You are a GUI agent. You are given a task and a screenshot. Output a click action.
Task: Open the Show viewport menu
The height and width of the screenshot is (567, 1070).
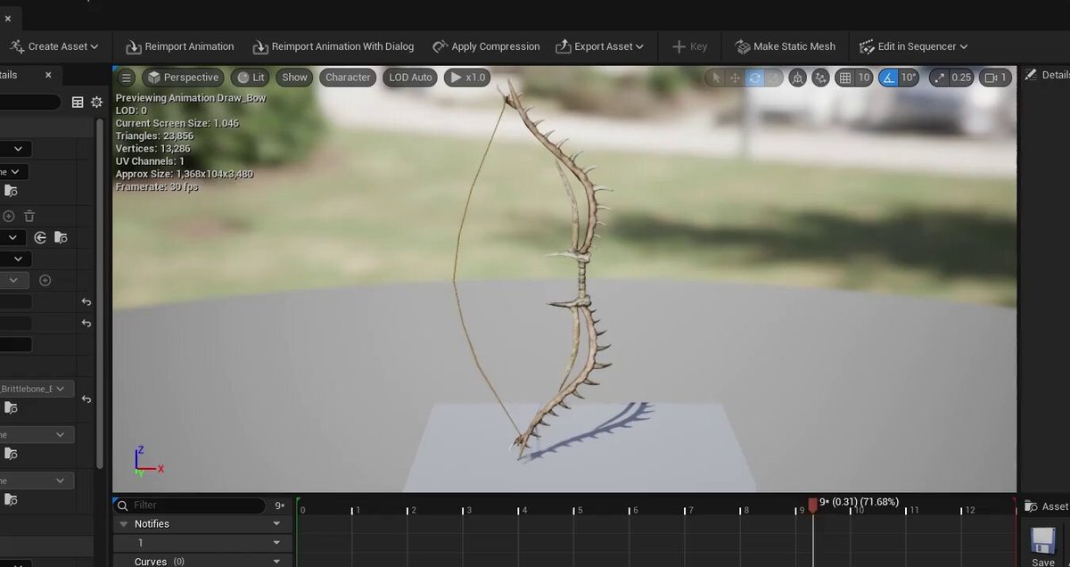click(x=294, y=78)
